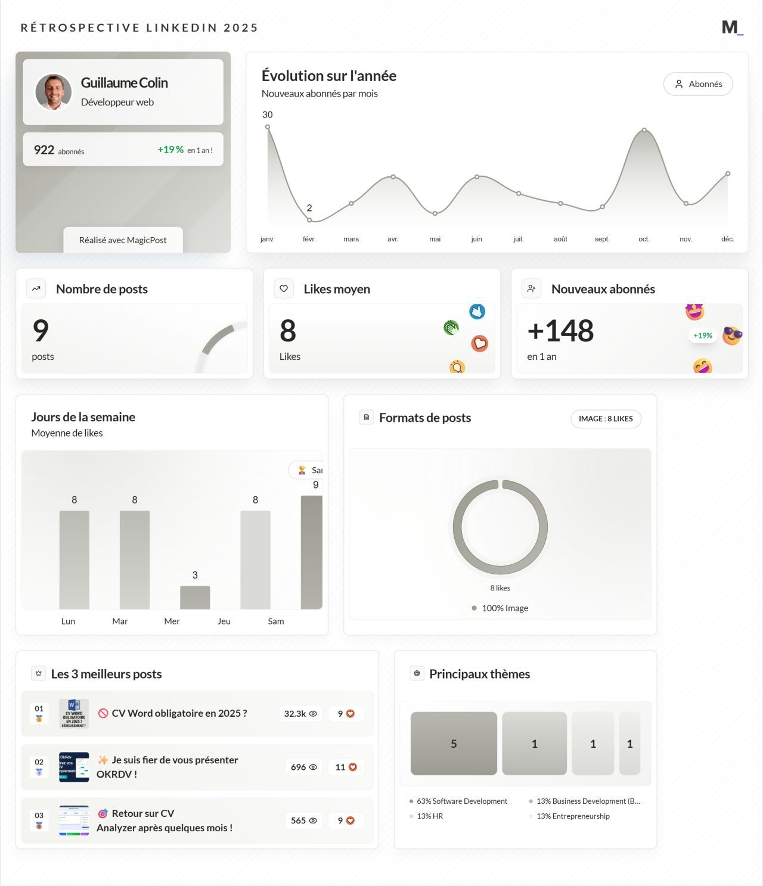Click the sunglasses emoji in Nouveaux abonnés

click(x=732, y=335)
